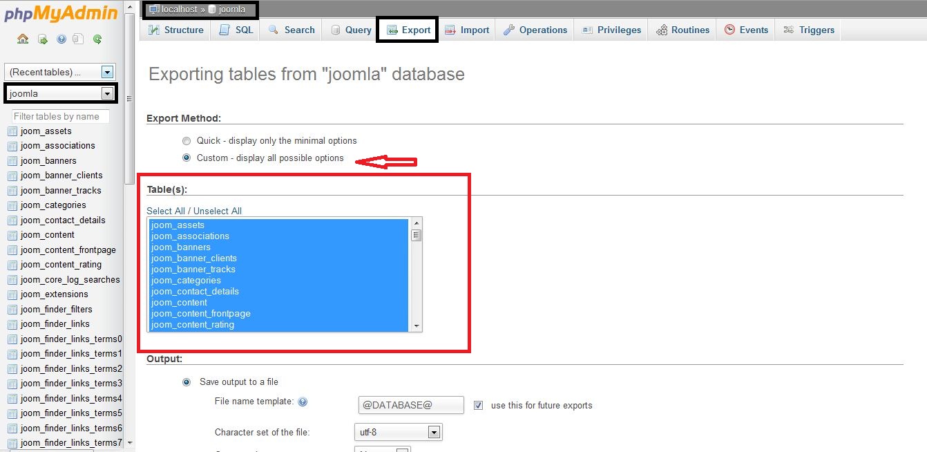Select the Custom export method radio button

click(x=187, y=158)
